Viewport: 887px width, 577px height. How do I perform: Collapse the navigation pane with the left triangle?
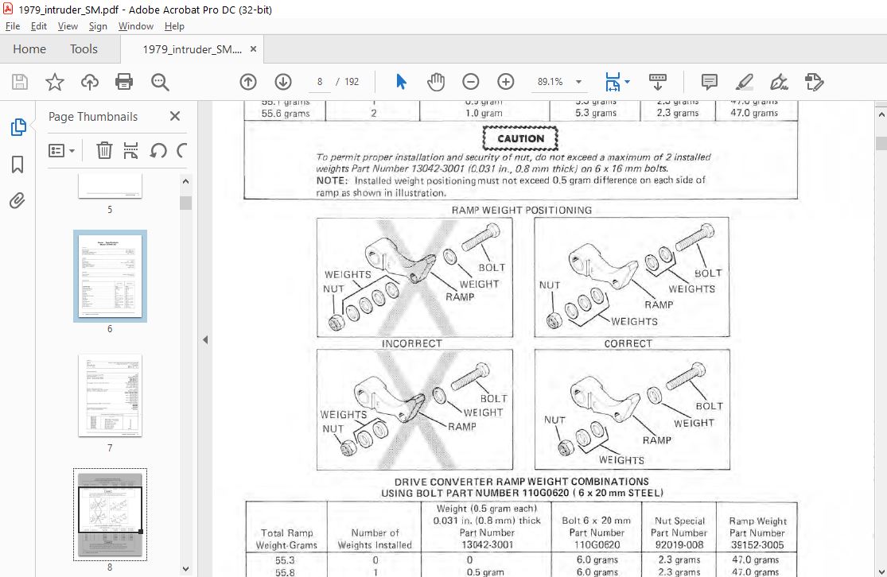click(205, 339)
